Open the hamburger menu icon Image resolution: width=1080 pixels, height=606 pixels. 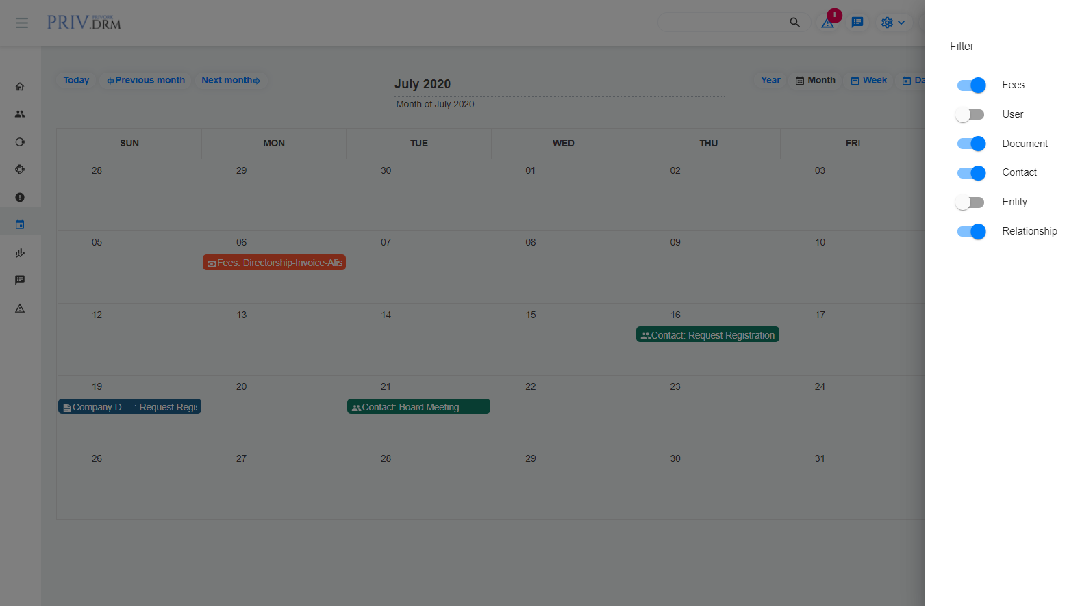coord(22,23)
